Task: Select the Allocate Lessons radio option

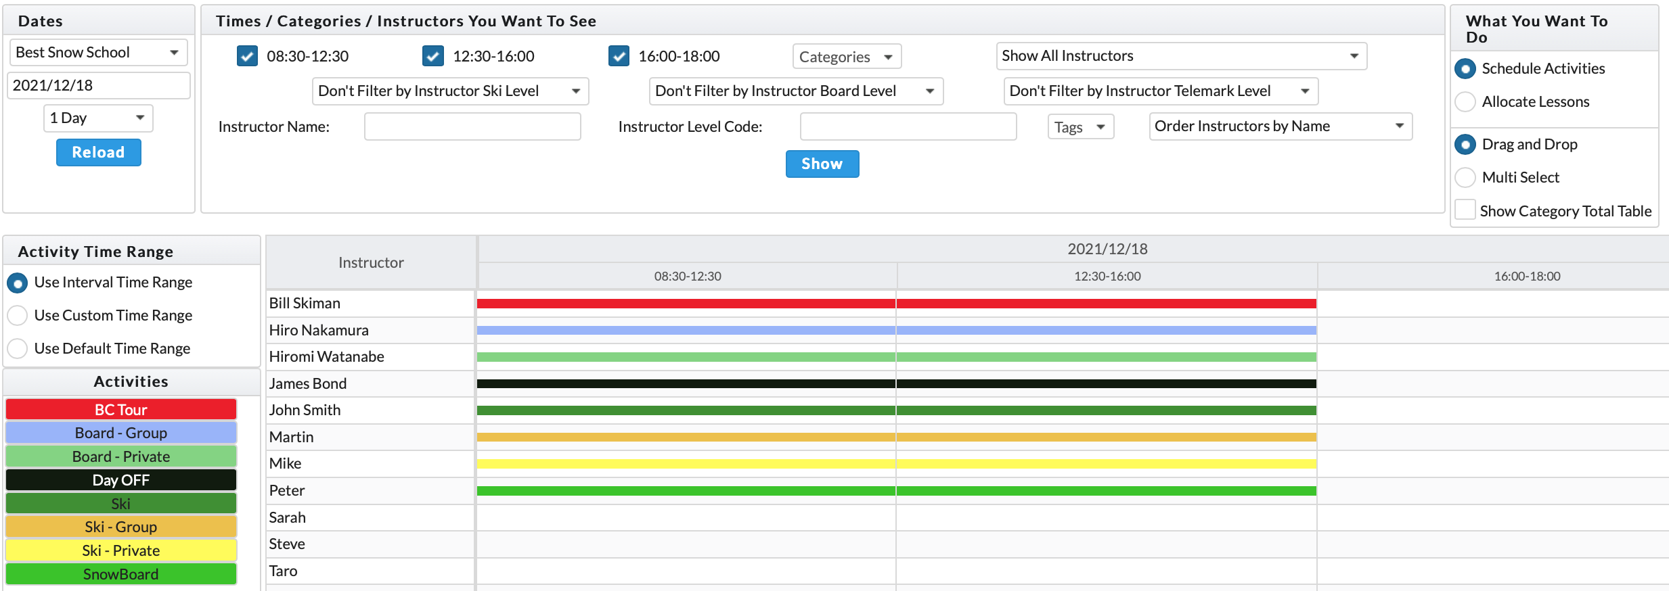Action: [1465, 102]
